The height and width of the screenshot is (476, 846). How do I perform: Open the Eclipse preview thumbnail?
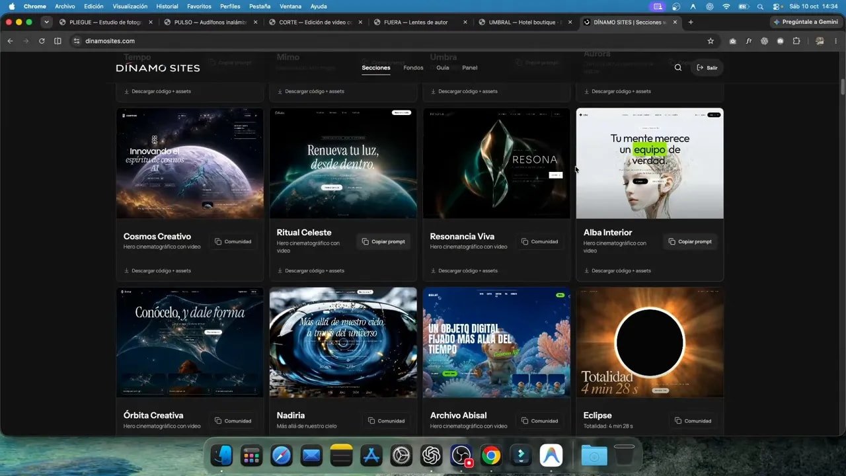pyautogui.click(x=650, y=342)
